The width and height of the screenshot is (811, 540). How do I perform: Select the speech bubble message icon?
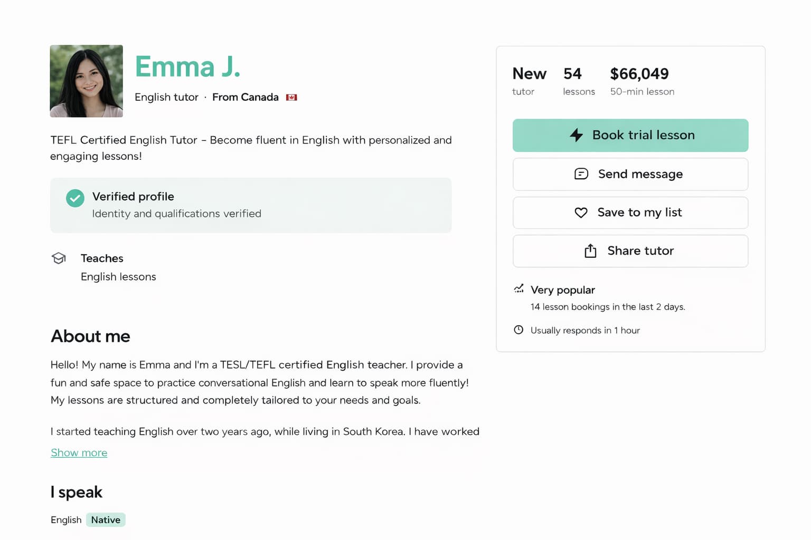coord(581,173)
